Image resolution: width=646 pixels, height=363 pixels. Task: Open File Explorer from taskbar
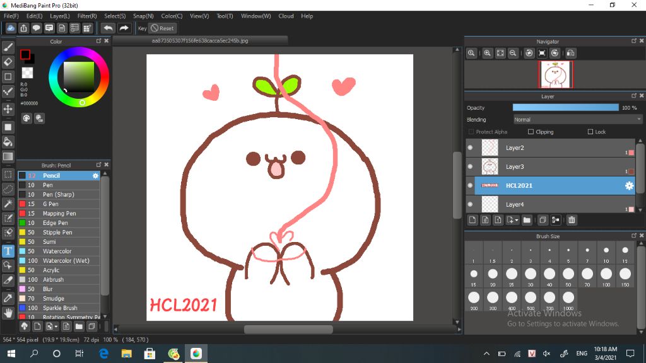coord(126,354)
